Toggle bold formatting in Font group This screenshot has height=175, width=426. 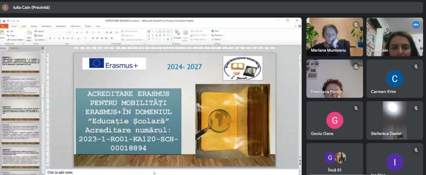click(50, 39)
